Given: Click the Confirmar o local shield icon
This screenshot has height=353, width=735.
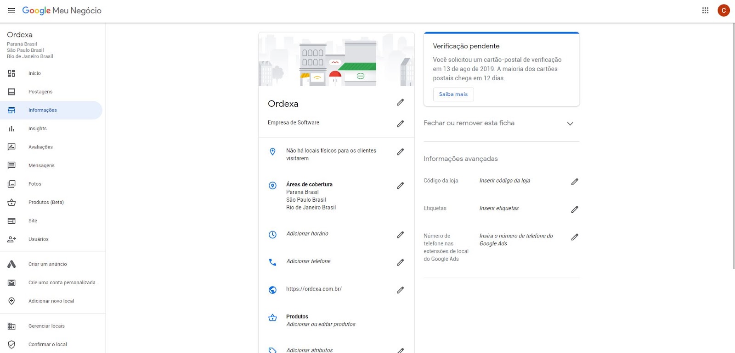Looking at the screenshot, I should tap(11, 344).
